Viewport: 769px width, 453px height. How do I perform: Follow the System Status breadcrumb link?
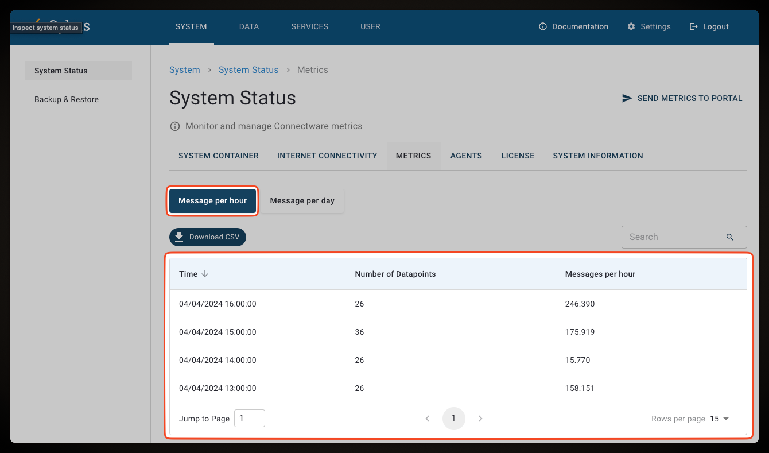248,70
